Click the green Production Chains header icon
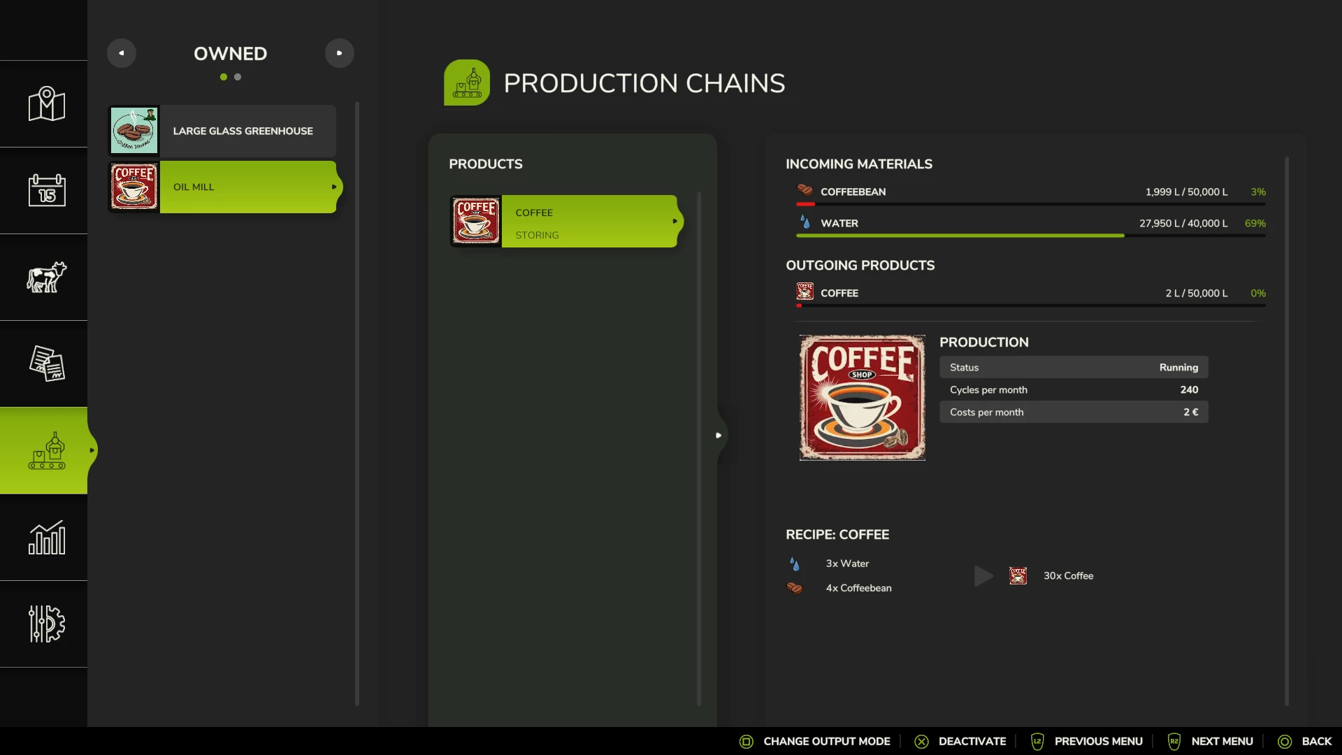The width and height of the screenshot is (1342, 755). coord(466,82)
